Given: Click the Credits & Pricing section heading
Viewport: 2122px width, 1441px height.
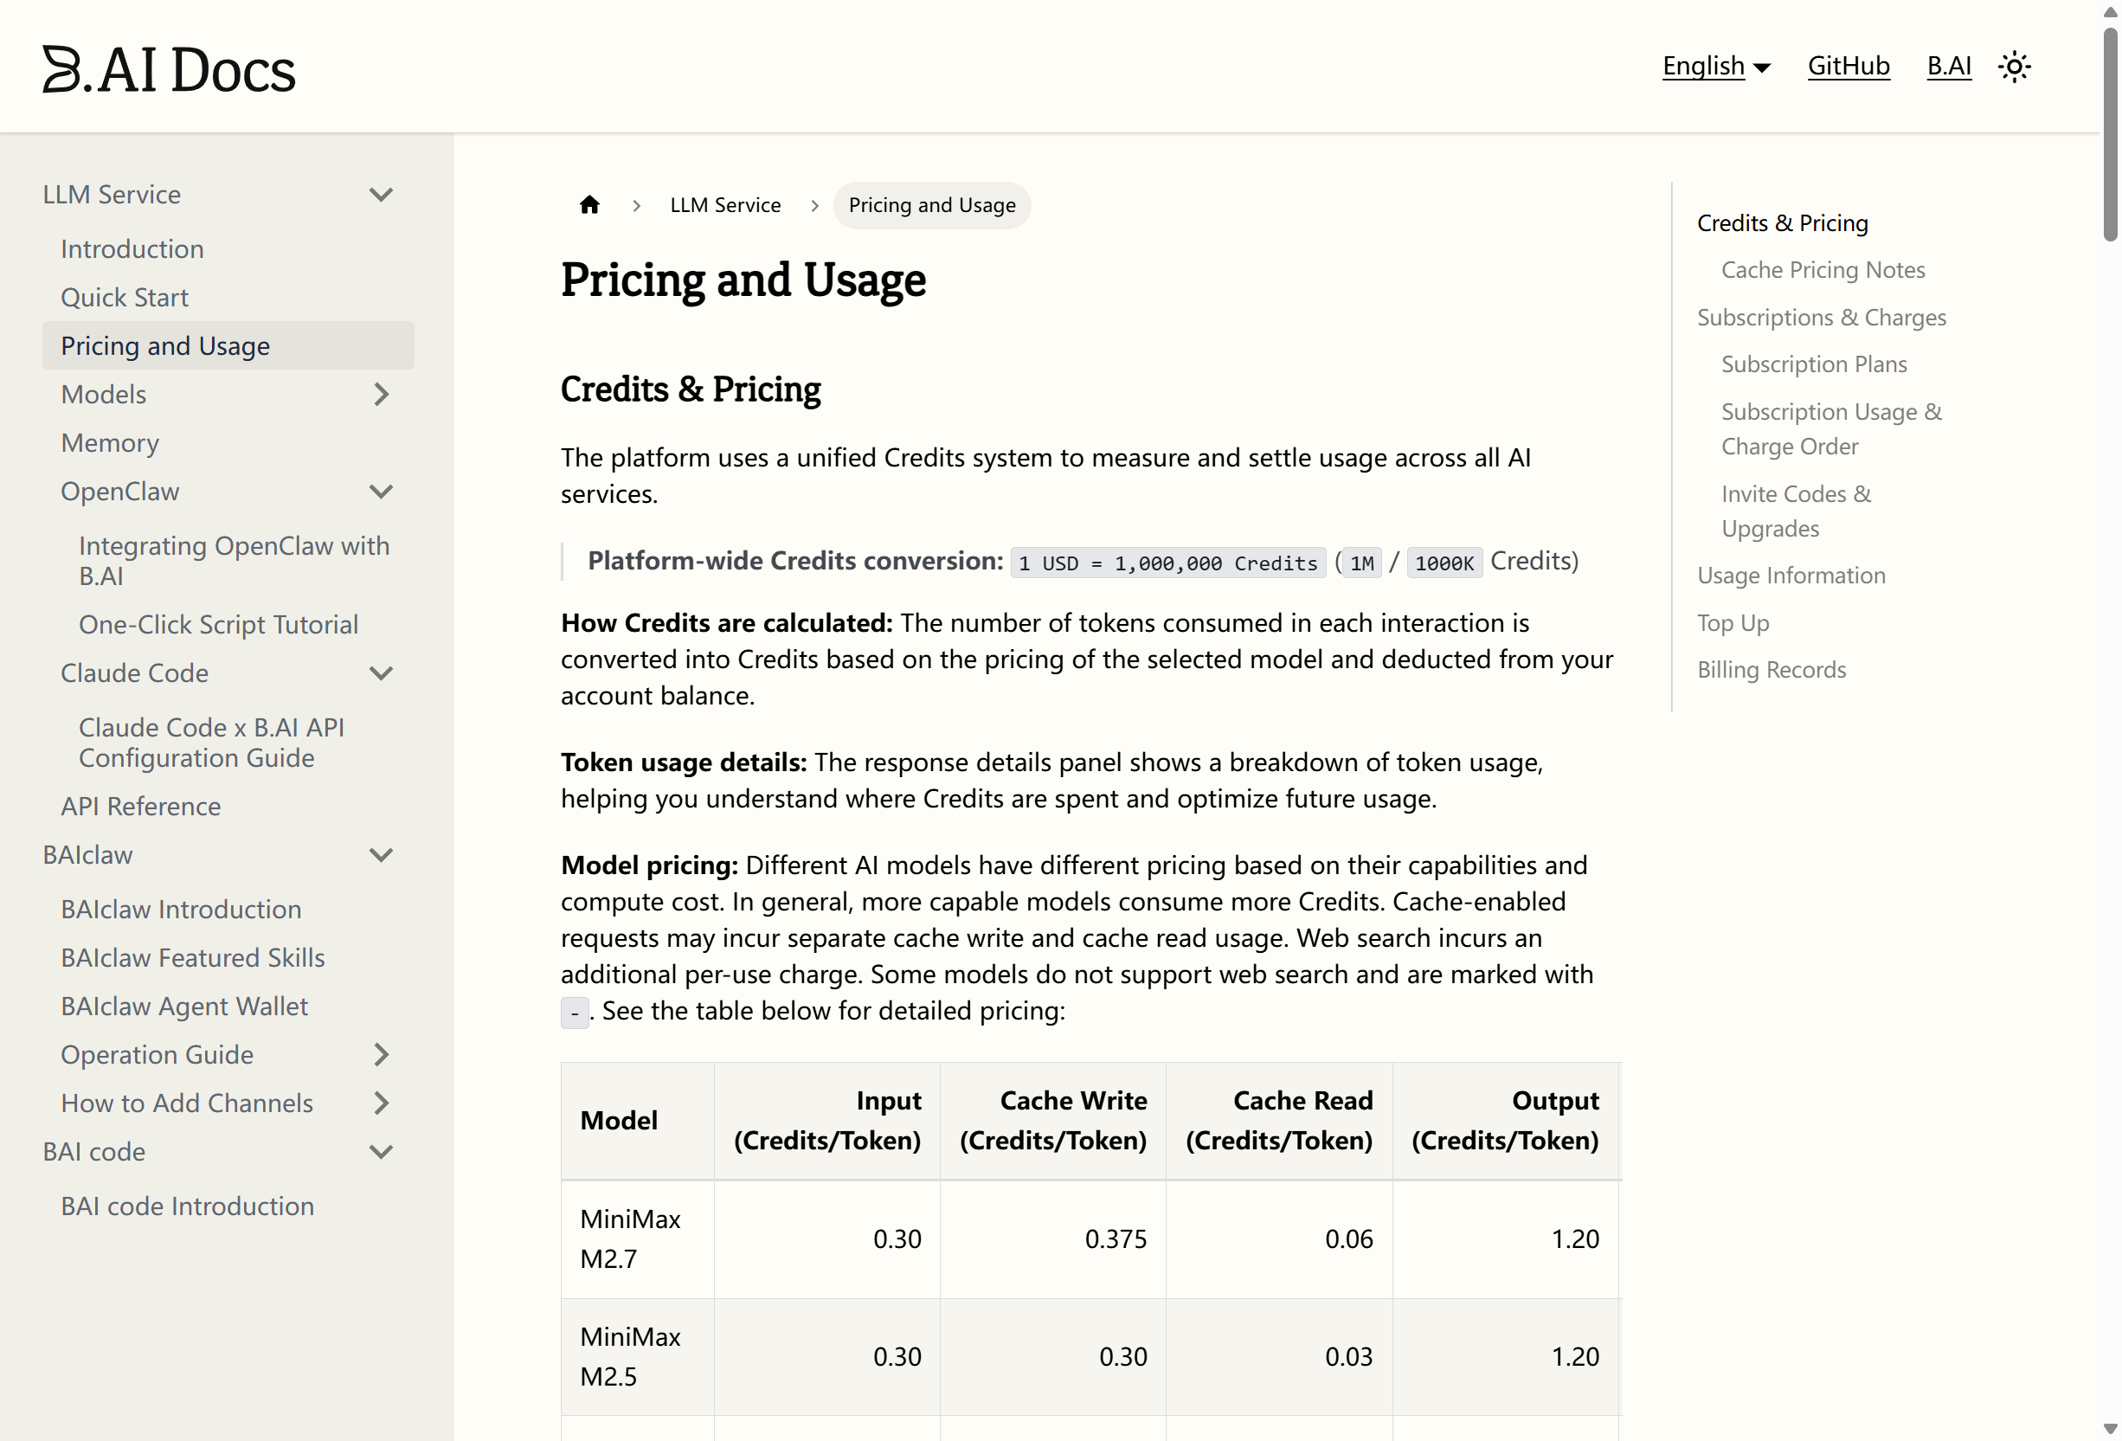Looking at the screenshot, I should pos(691,390).
